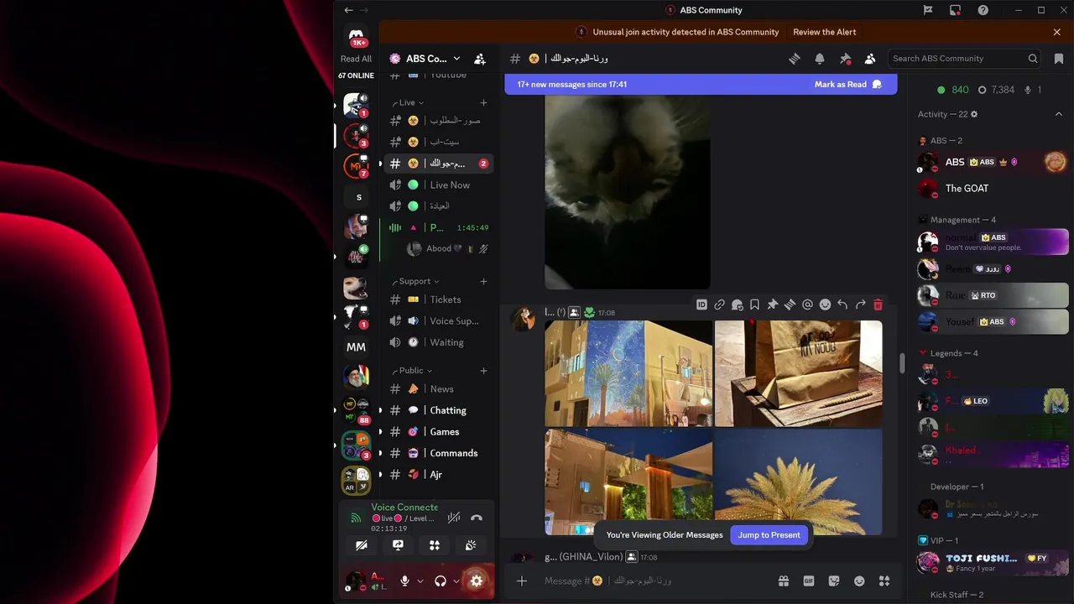Open the Games channel
This screenshot has width=1074, height=604.
point(439,431)
